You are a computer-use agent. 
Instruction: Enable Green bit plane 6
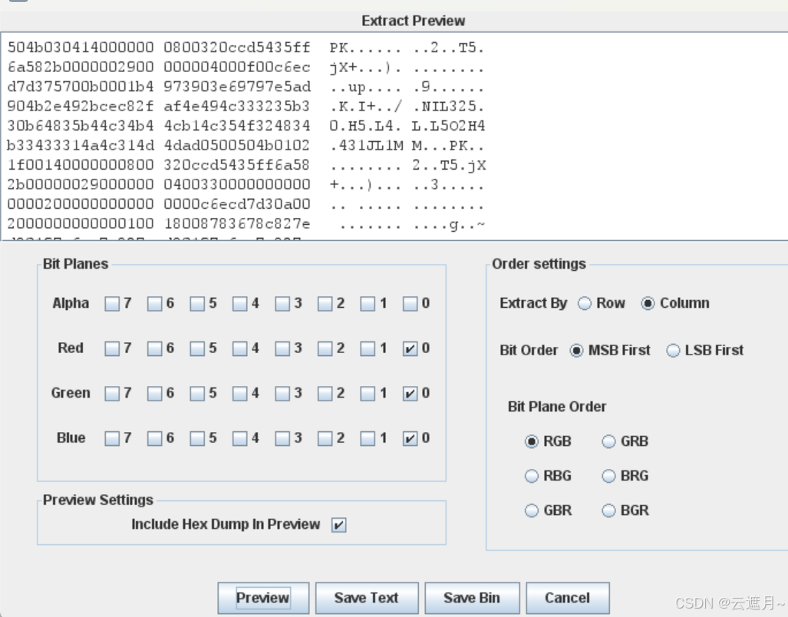[x=154, y=393]
